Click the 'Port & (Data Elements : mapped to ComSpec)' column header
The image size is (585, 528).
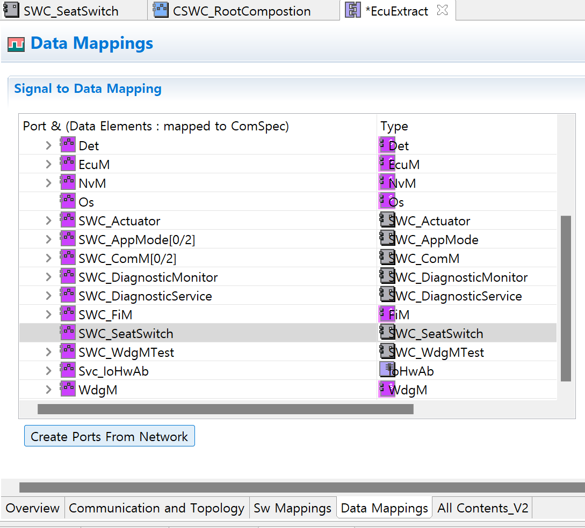198,126
